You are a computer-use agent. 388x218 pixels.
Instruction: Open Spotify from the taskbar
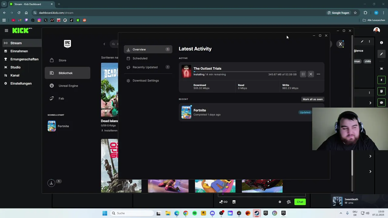(195, 213)
